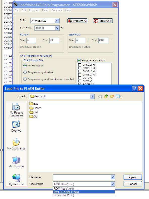
Task: Choose Binary files (*.bin) option
Action: coord(84,195)
